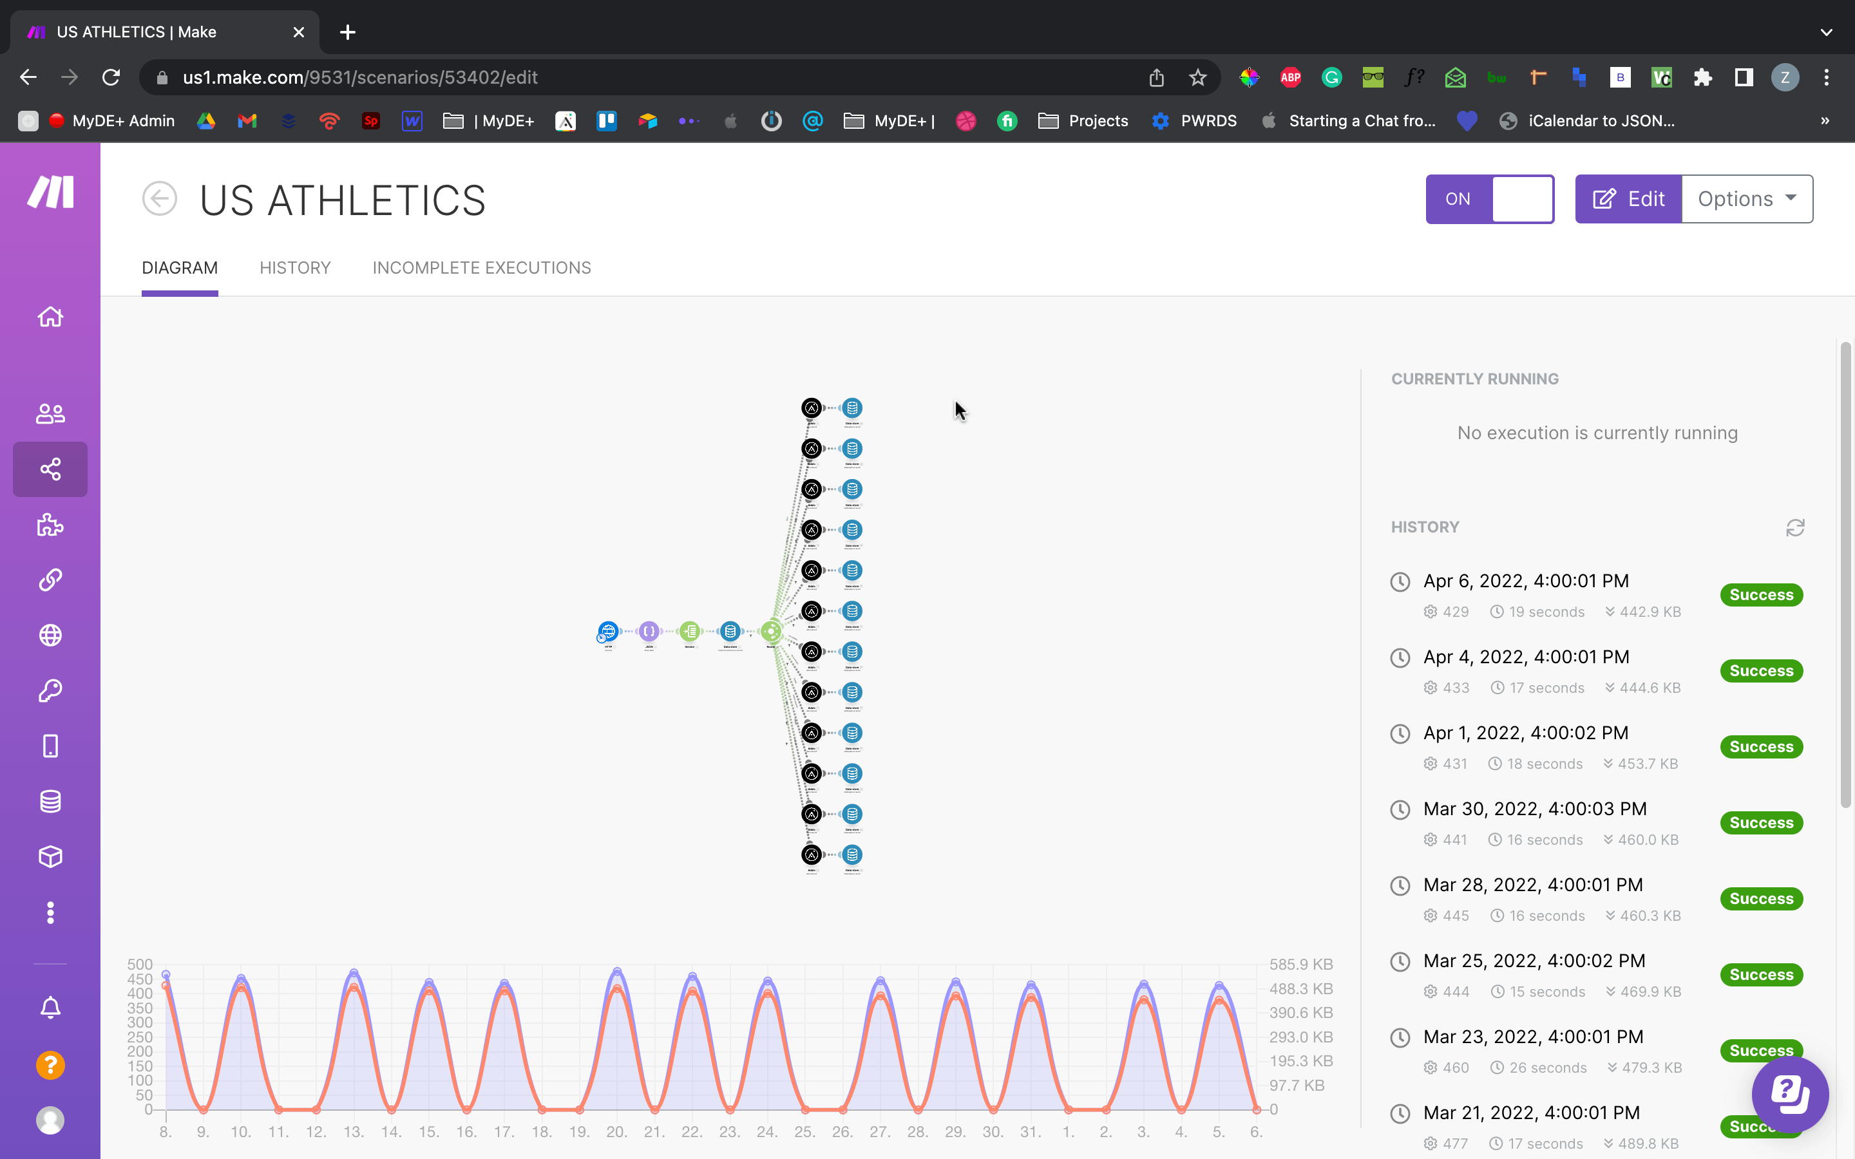Open the INCOMPLETE EXECUTIONS tab

click(x=481, y=269)
